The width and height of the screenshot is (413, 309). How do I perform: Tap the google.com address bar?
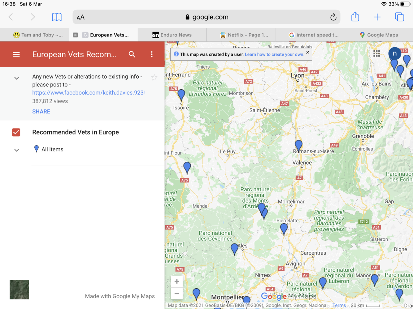(x=206, y=17)
